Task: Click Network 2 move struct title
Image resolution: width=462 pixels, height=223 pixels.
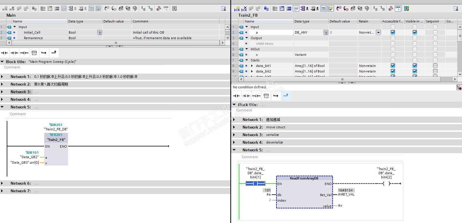Action: pyautogui.click(x=276, y=127)
